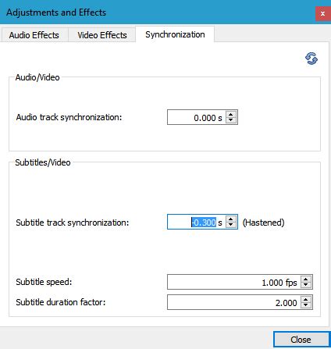331x349 pixels.
Task: Close the Adjustments and Effects window
Action: [322, 13]
